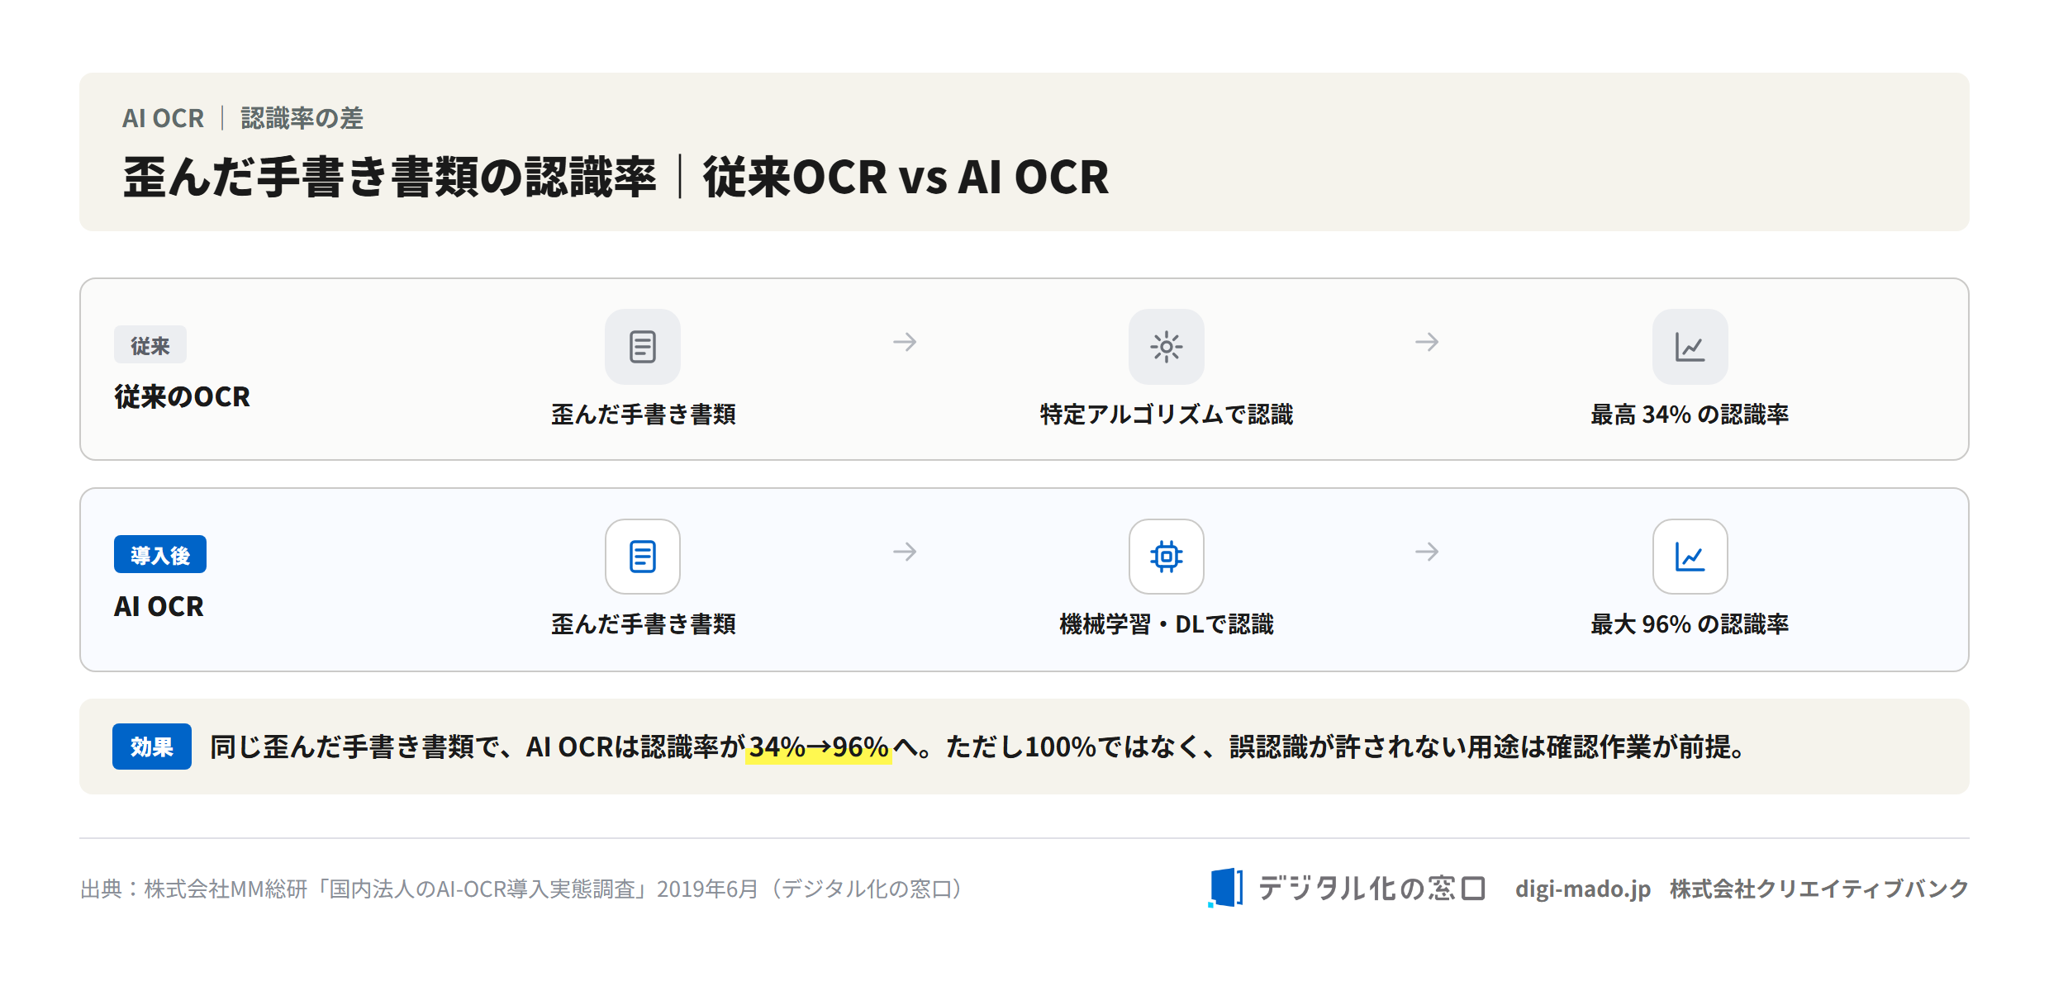2049x986 pixels.
Task: Click the main title 歪んだ手書き書類の認識率
Action: [390, 177]
